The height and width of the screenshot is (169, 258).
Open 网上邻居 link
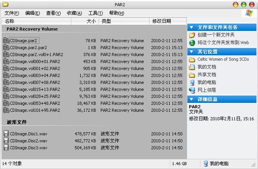[x=207, y=90]
